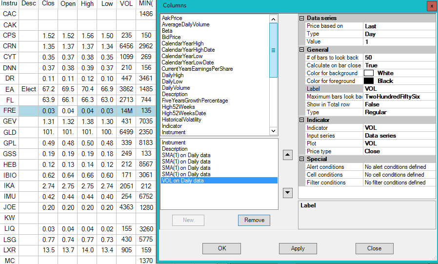This screenshot has width=438, height=264.
Task: Click the Apply button
Action: [298, 248]
